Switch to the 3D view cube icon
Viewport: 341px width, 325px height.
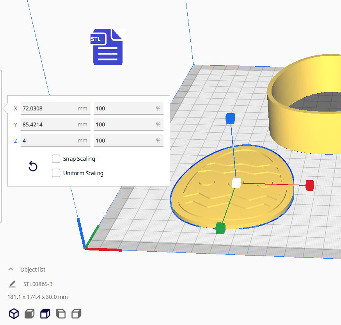tap(14, 313)
